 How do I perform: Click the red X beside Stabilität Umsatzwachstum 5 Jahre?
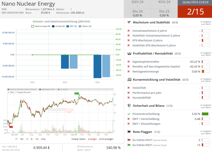click(129, 35)
